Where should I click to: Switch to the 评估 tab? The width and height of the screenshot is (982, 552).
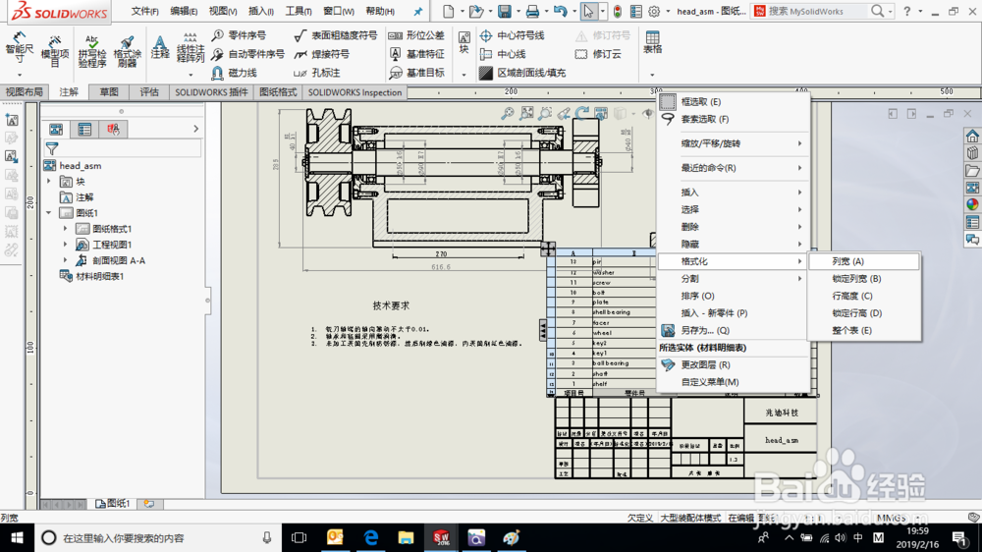pos(149,92)
